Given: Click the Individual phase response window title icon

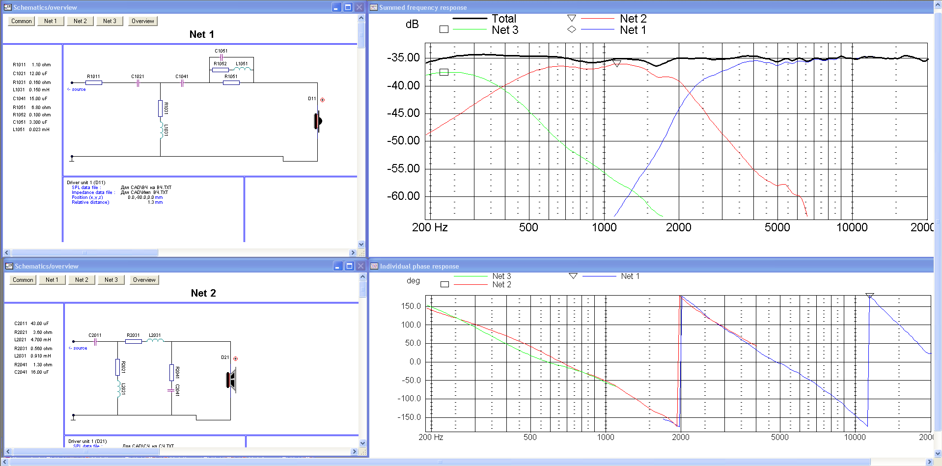Looking at the screenshot, I should 374,266.
